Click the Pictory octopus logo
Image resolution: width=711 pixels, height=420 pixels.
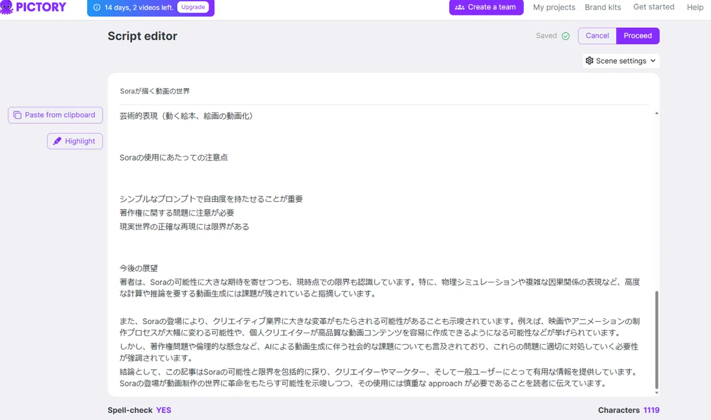click(7, 7)
